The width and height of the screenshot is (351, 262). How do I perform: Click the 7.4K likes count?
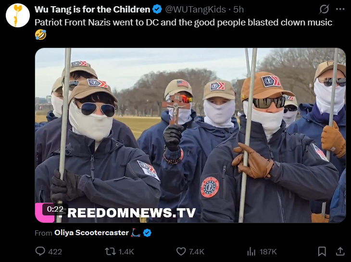coord(197,252)
